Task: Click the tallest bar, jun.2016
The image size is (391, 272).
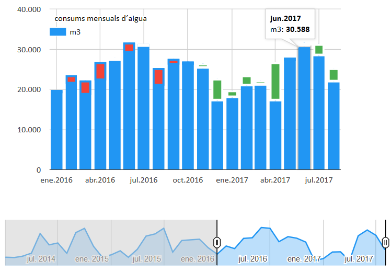Action: click(x=129, y=106)
